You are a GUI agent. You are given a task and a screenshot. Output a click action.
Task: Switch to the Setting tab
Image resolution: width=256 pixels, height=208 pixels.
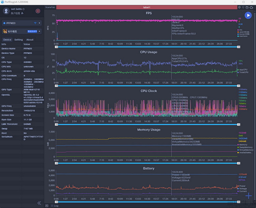tap(19, 39)
